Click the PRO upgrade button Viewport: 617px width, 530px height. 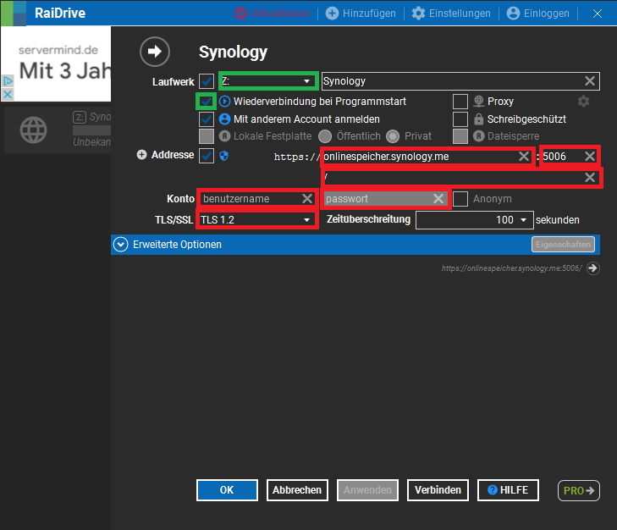click(578, 490)
